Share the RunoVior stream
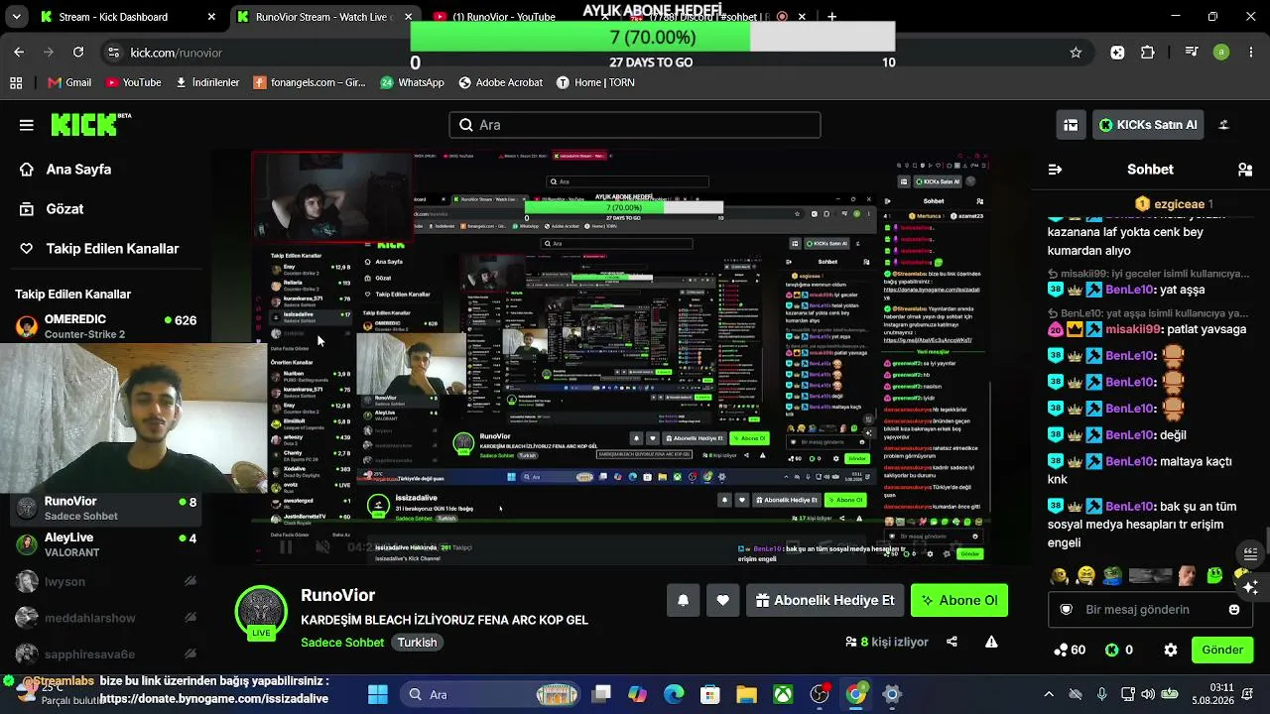The image size is (1270, 714). [x=952, y=642]
